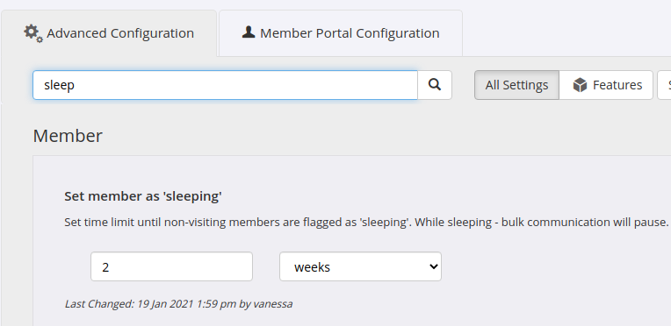This screenshot has width=671, height=326.
Task: Open the Member Portal Configuration tab
Action: click(341, 33)
